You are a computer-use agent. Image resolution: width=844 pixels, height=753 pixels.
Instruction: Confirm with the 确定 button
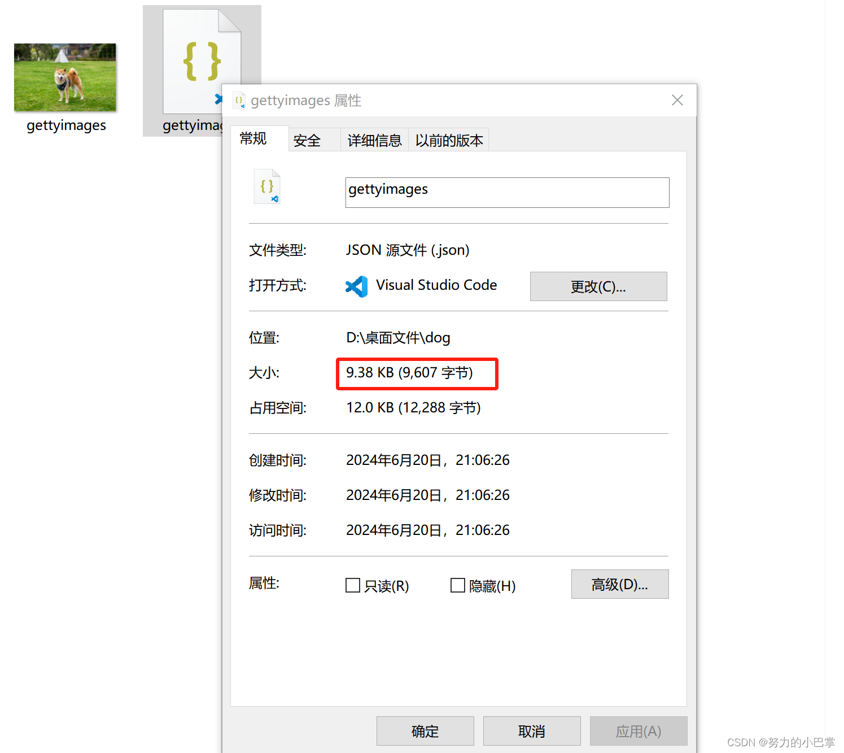(425, 731)
